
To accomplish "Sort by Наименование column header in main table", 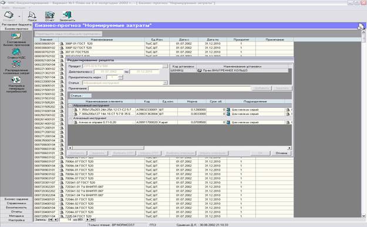I will pyautogui.click(x=102, y=39).
